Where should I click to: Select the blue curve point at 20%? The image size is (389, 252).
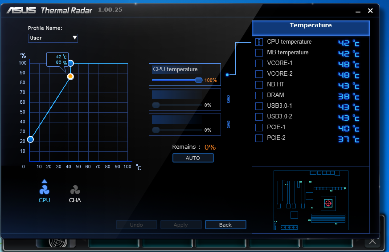tap(30, 139)
